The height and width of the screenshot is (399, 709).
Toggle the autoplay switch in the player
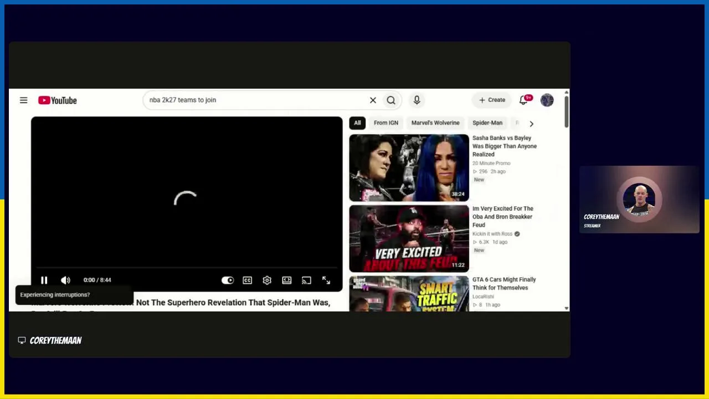coord(228,280)
